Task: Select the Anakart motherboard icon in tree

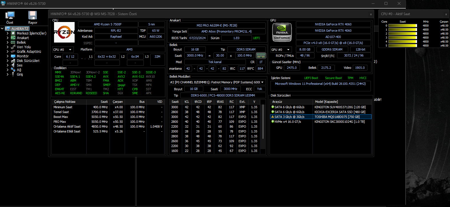Action: click(x=13, y=38)
